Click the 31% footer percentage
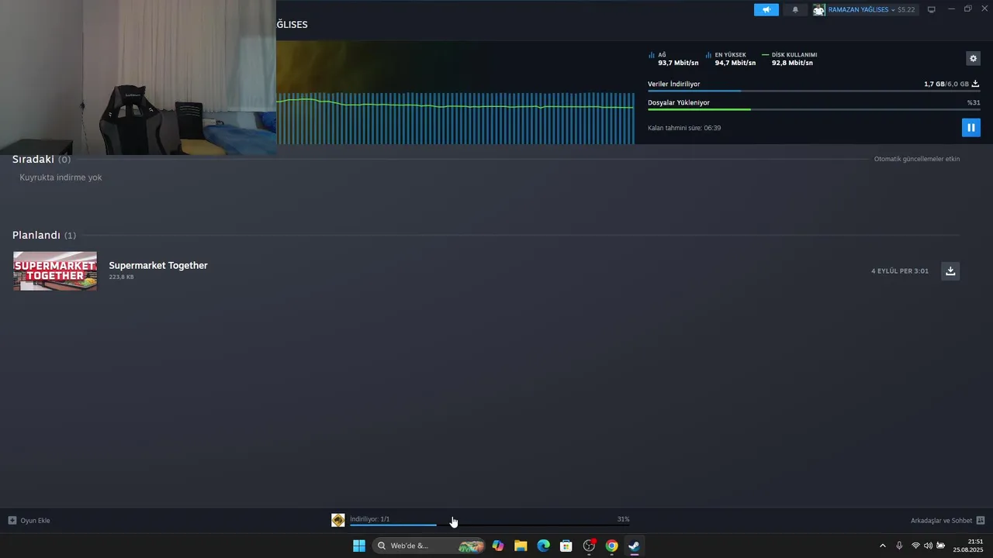Viewport: 993px width, 558px height. 623,518
